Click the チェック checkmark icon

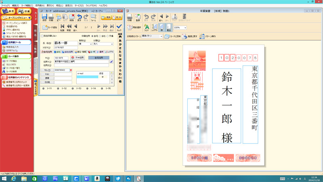click(119, 28)
